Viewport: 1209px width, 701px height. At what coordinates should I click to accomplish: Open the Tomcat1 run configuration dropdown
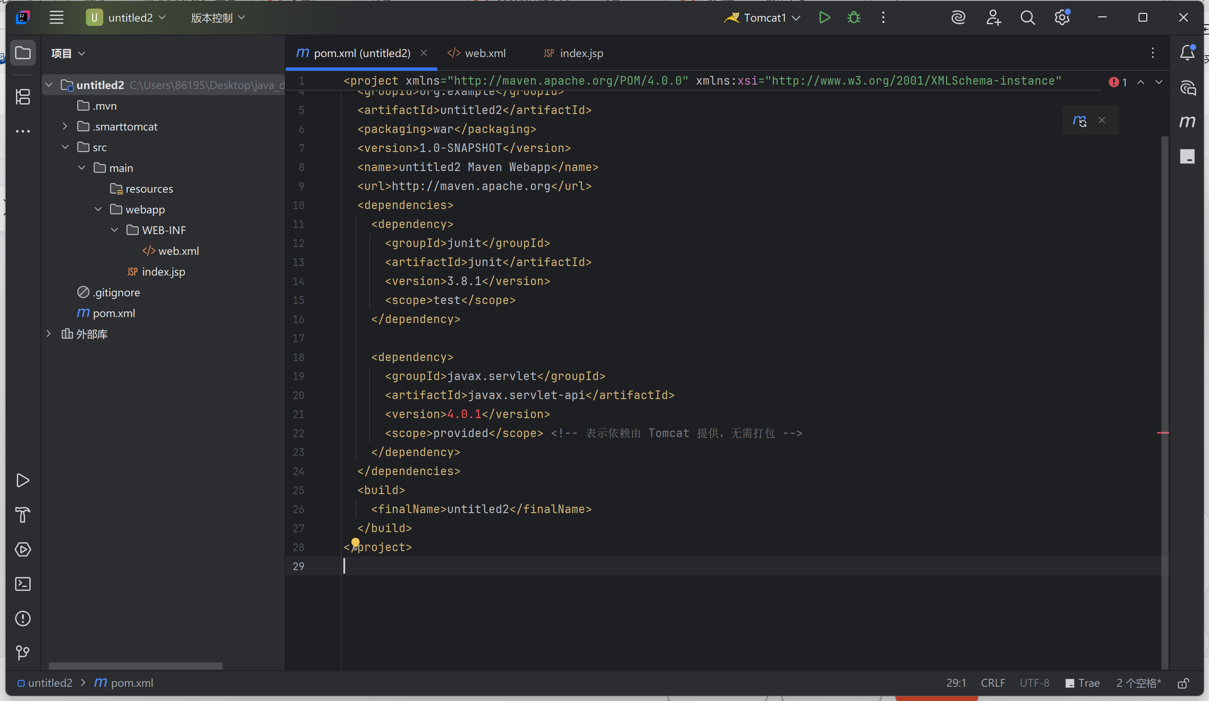(763, 18)
